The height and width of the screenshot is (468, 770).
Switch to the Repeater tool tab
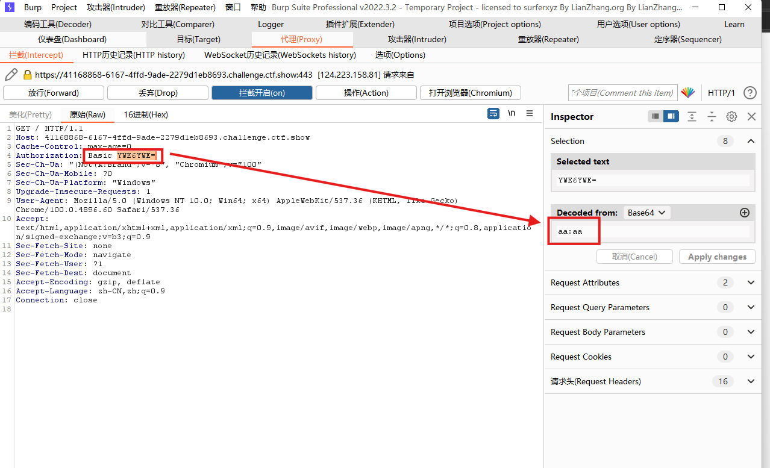[548, 39]
